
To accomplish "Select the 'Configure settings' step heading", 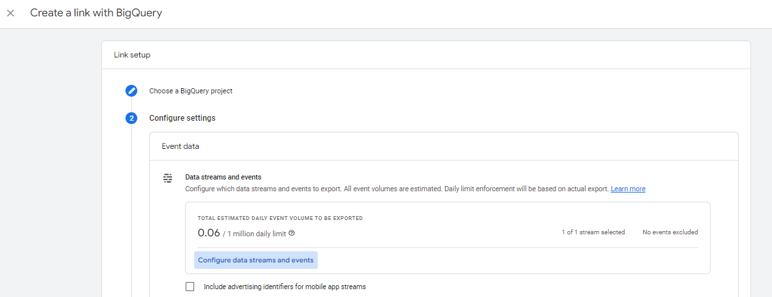I will click(x=182, y=118).
